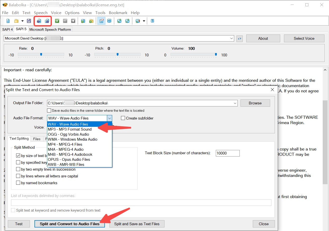Click the folder with green play icon
Screen dimensions: 329x231
point(91,21)
